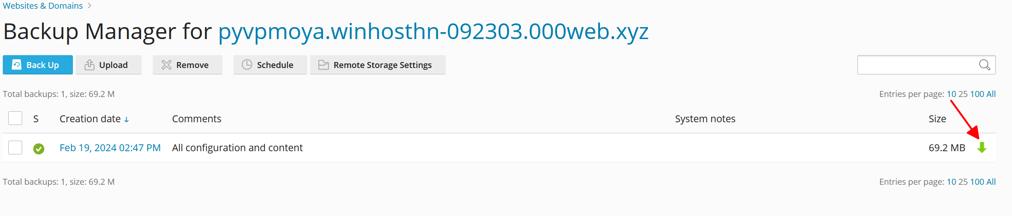The width and height of the screenshot is (1012, 216).
Task: Download the backup via green arrow icon
Action: [982, 148]
